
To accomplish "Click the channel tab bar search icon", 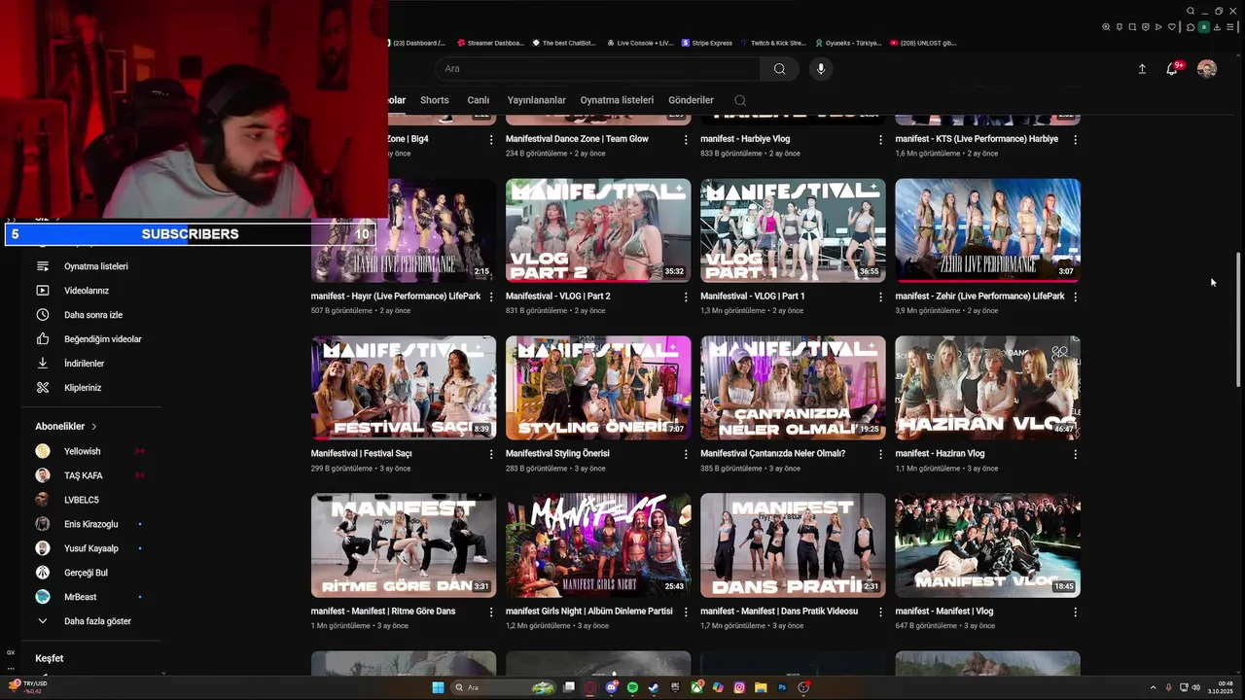I will [740, 100].
